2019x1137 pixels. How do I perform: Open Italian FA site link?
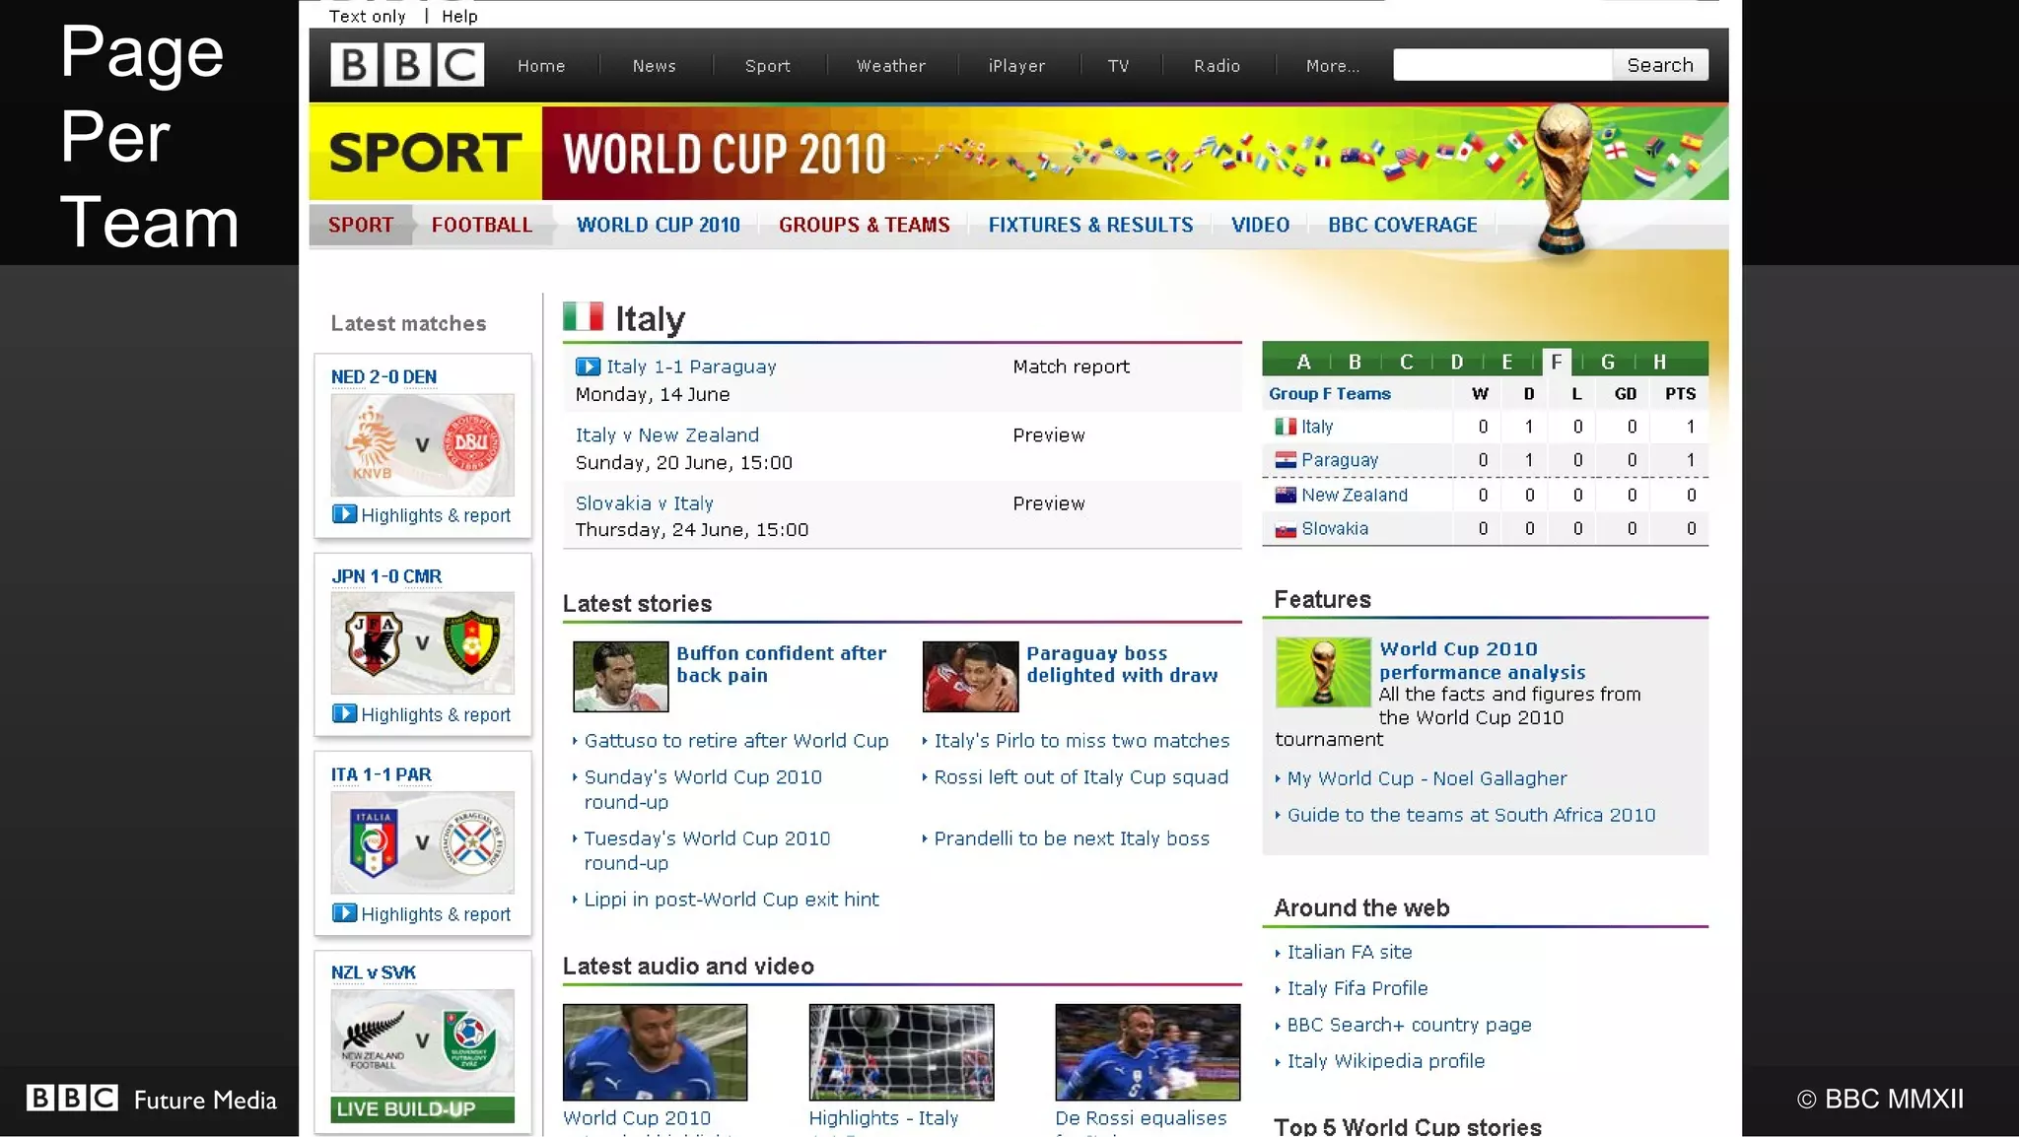(1350, 951)
